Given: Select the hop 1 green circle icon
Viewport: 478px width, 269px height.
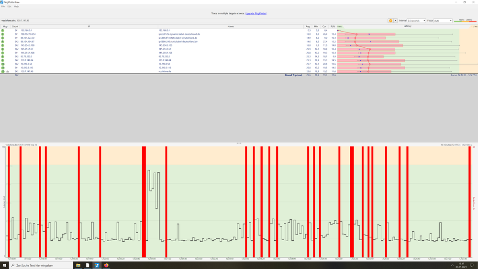Looking at the screenshot, I should (x=3, y=31).
